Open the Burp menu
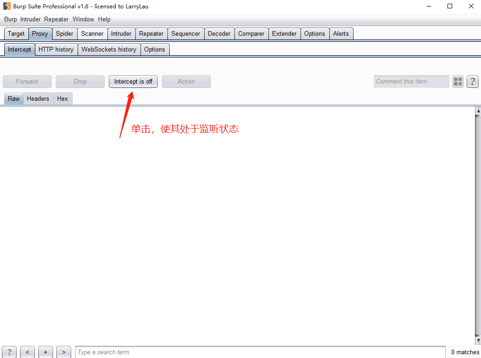 pos(10,19)
